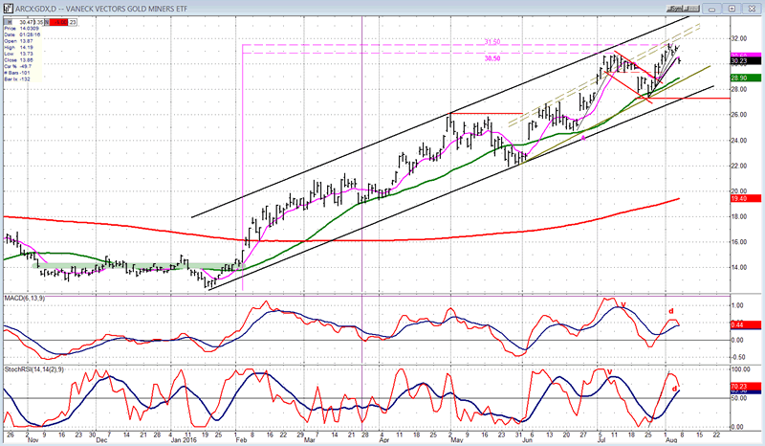765x446 pixels.
Task: Click the red value box in the status line
Action: coord(56,20)
